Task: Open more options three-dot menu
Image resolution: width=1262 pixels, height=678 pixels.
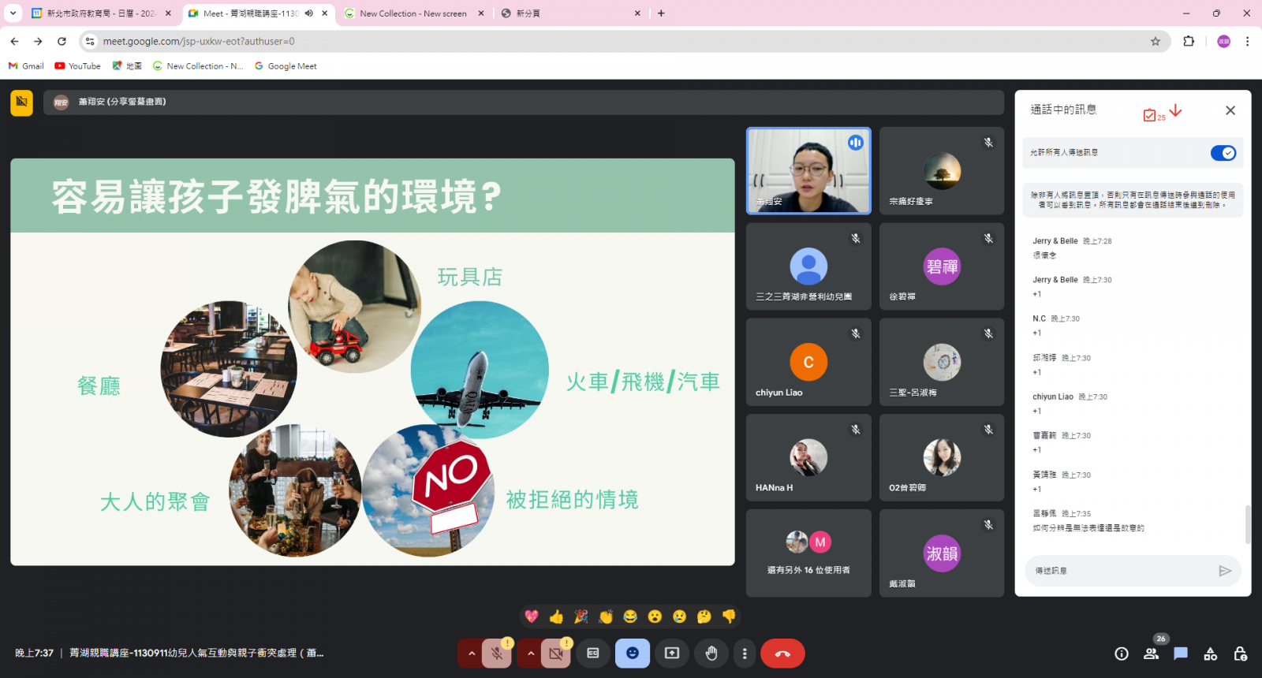Action: (745, 654)
